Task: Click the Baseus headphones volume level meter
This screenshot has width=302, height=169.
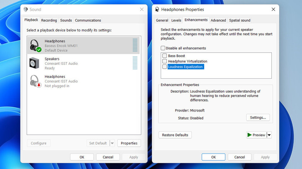Action: pyautogui.click(x=135, y=45)
